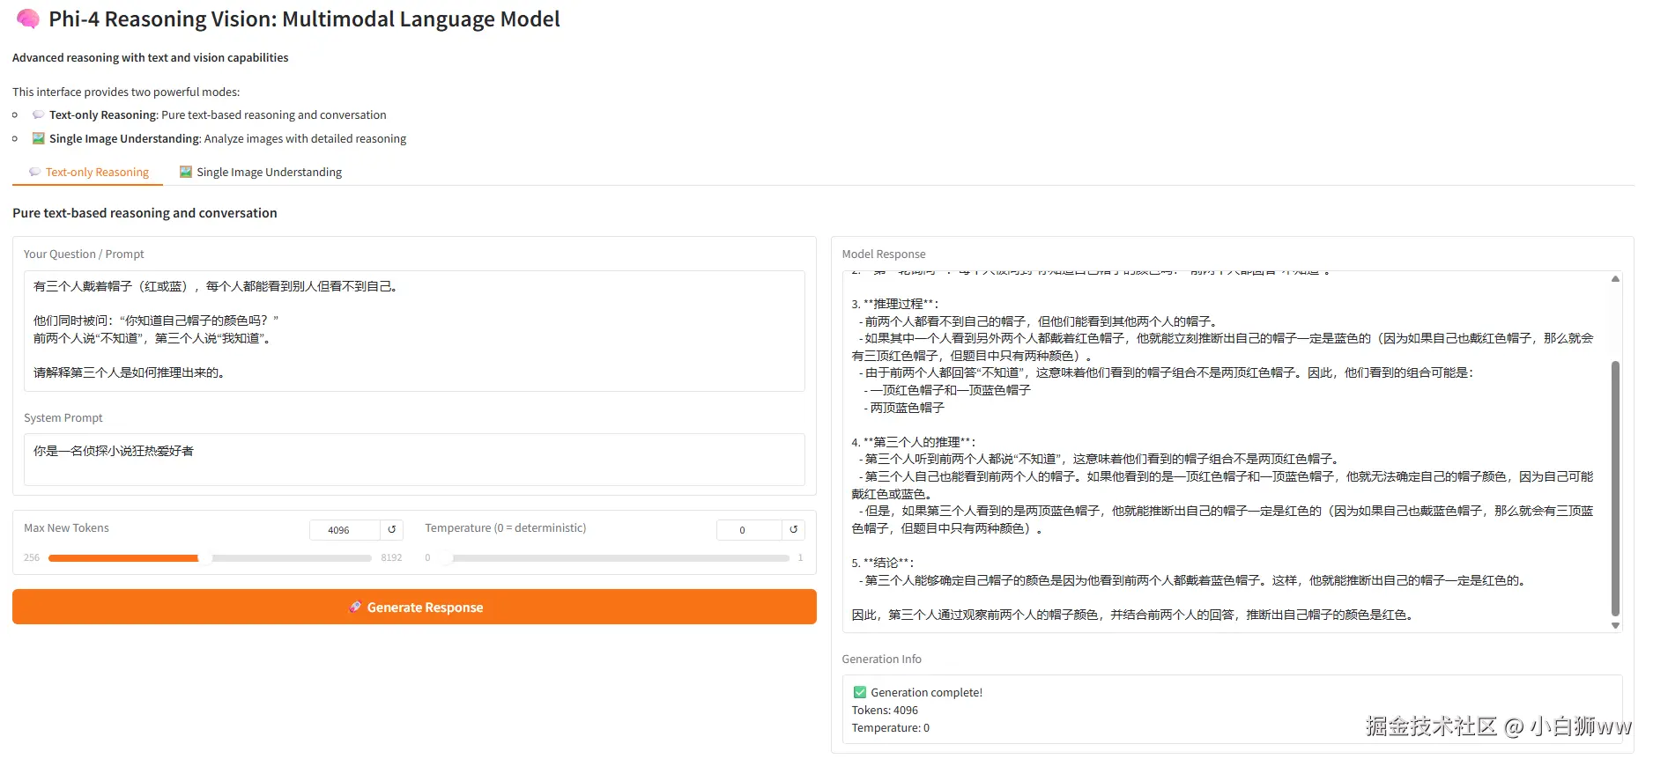Click '请解释第三个人是如何推理出来的。' in the prompt
The image size is (1653, 759).
pos(131,372)
